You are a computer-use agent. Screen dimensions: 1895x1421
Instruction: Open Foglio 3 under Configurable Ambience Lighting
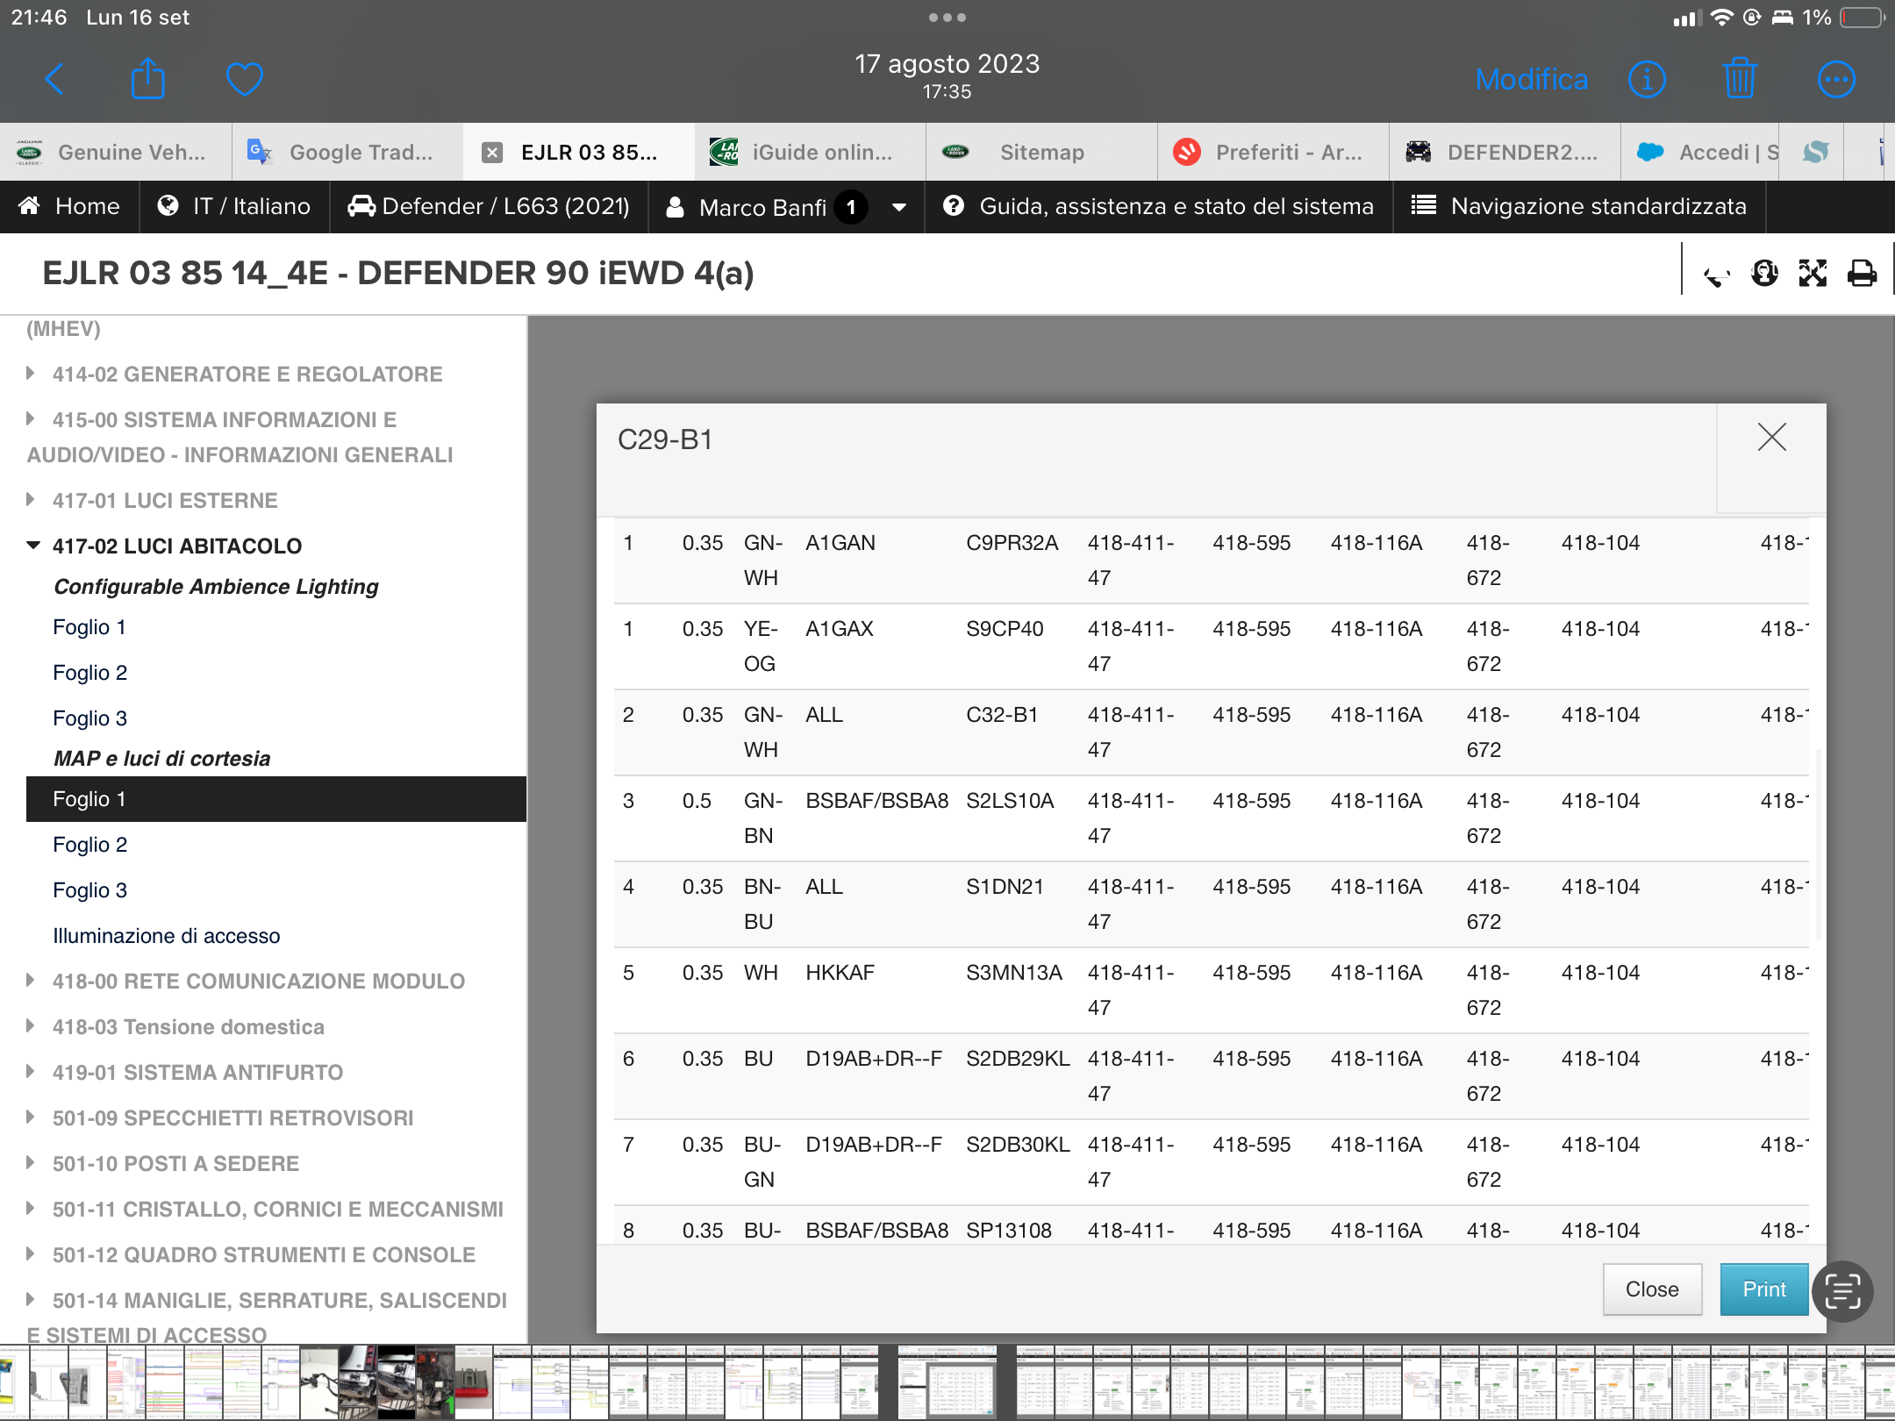click(x=90, y=718)
